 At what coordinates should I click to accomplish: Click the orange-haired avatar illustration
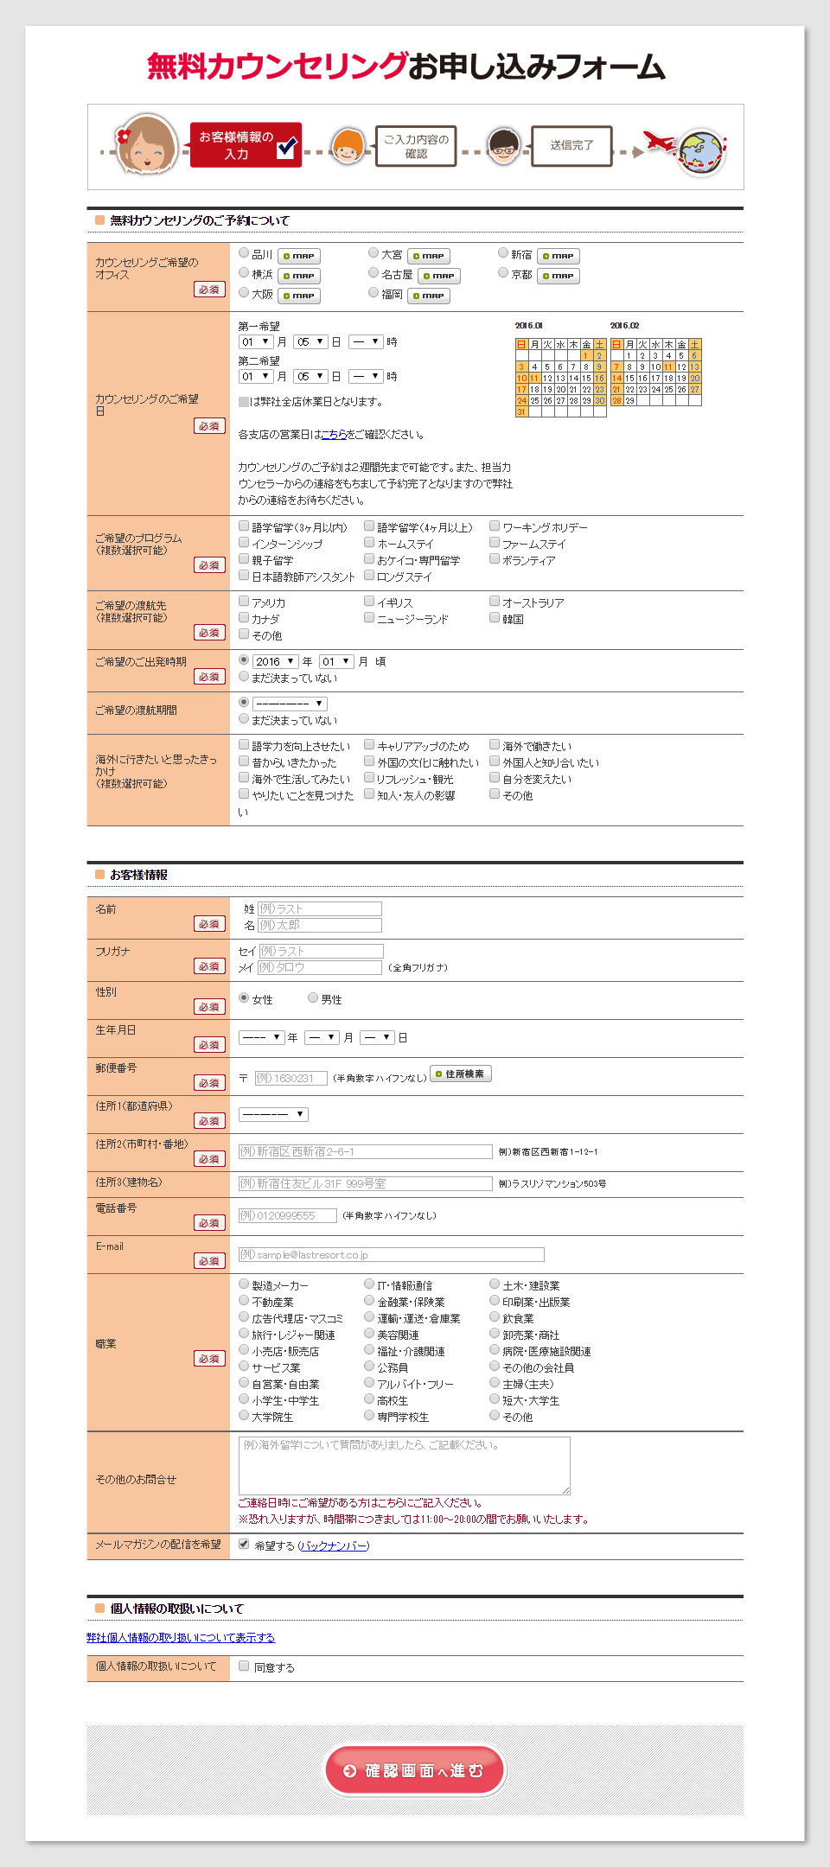point(347,145)
